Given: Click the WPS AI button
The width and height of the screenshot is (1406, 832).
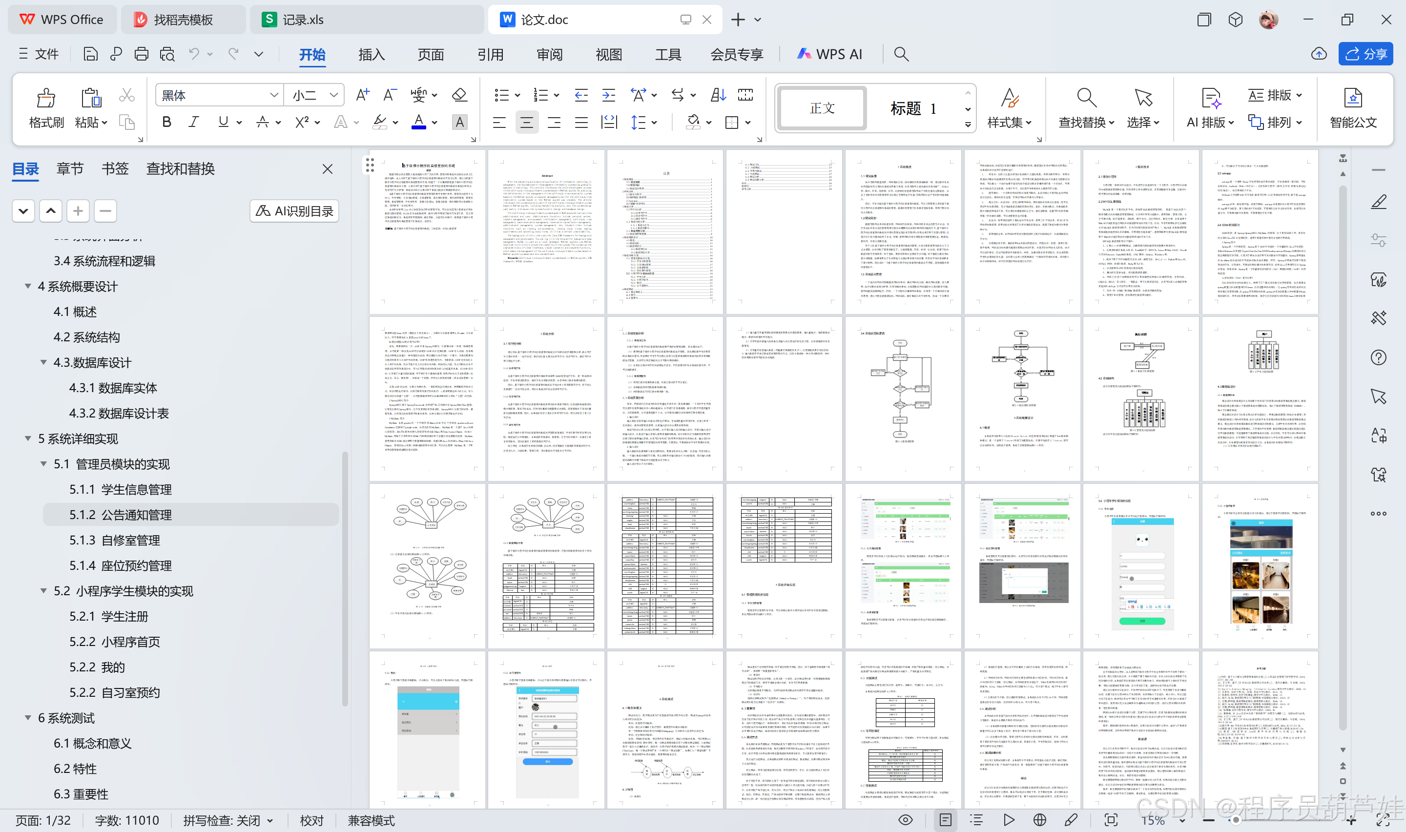Looking at the screenshot, I should [830, 54].
